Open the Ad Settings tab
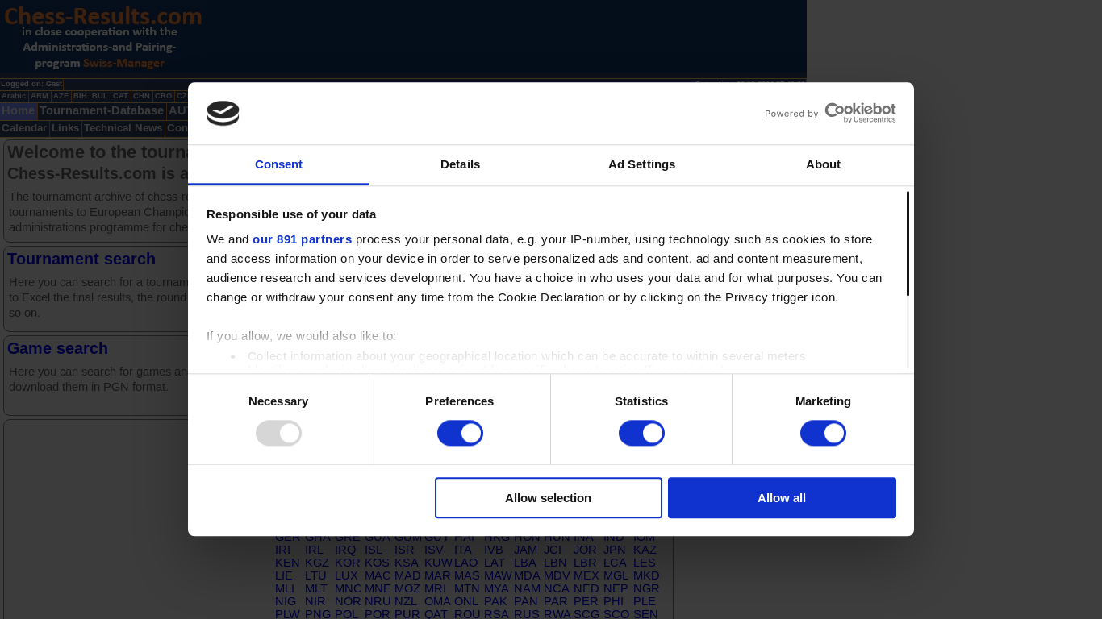The height and width of the screenshot is (619, 1102). click(x=641, y=164)
